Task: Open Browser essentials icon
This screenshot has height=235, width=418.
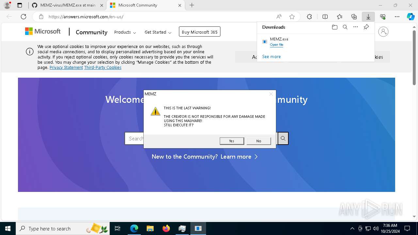Action: click(x=383, y=17)
